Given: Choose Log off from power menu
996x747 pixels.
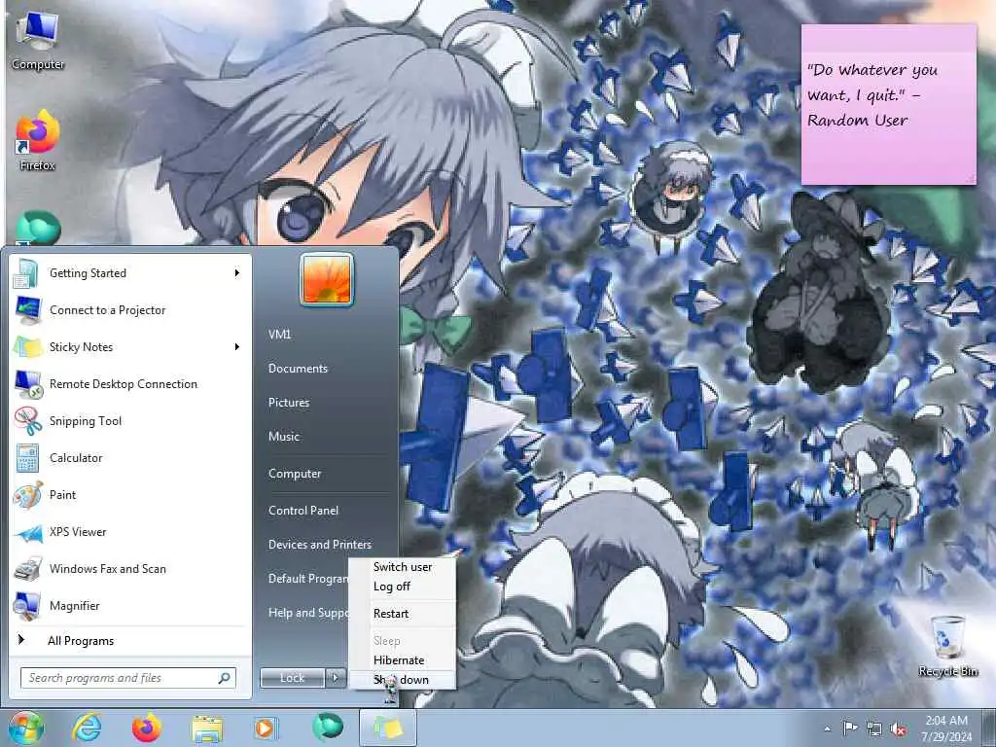Looking at the screenshot, I should (402, 587).
